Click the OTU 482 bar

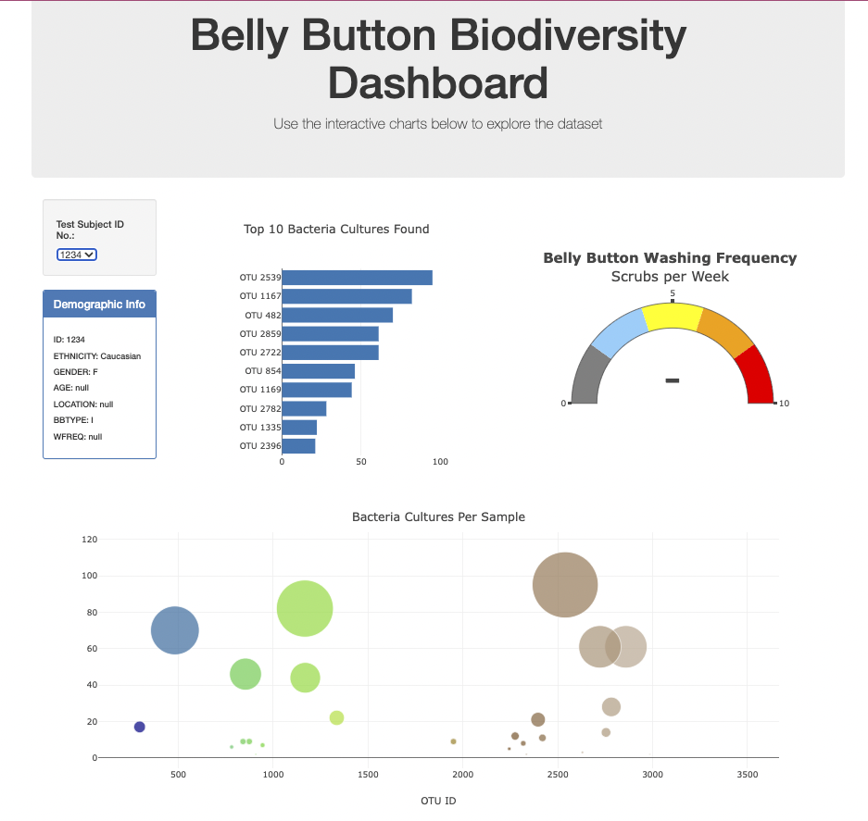(x=338, y=315)
